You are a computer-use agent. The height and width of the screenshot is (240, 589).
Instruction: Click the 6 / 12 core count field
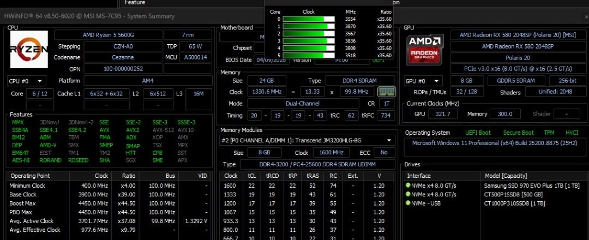(x=39, y=93)
